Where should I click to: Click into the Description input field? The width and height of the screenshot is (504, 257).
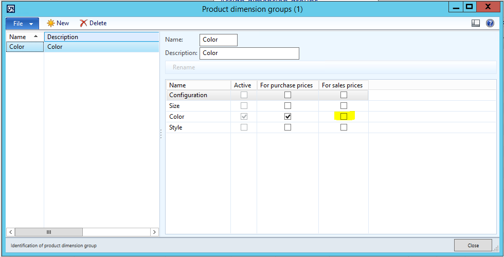point(249,53)
